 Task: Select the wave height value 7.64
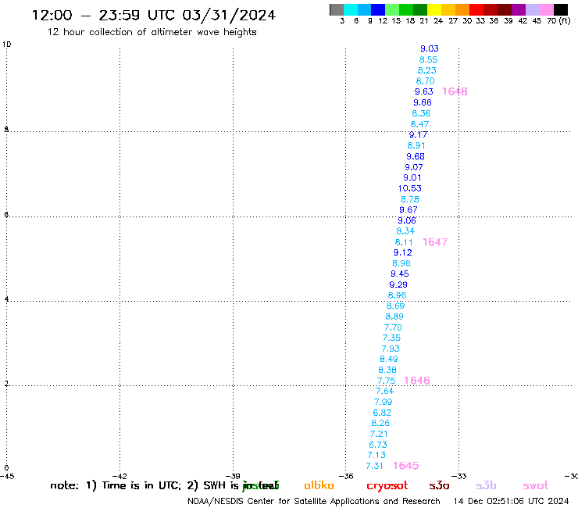point(384,391)
